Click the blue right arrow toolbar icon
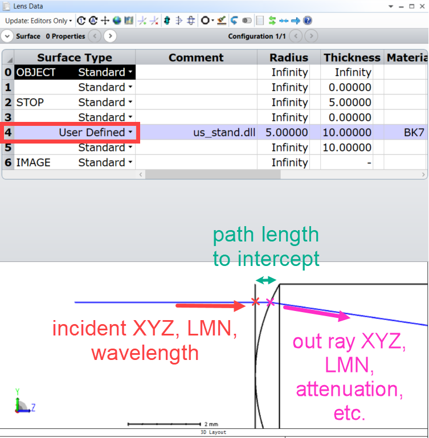The image size is (429, 438). point(296,21)
